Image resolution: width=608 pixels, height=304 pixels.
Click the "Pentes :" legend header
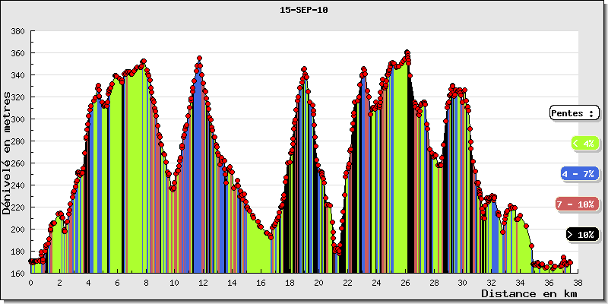(573, 113)
